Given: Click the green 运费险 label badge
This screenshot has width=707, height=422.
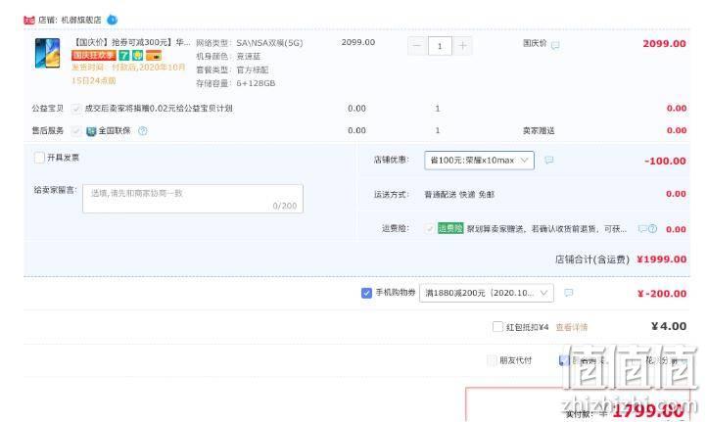Looking at the screenshot, I should pos(450,228).
